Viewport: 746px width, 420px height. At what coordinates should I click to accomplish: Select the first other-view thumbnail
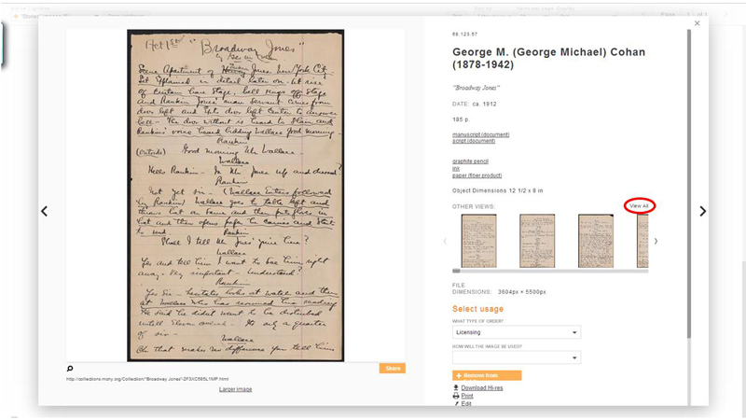click(x=478, y=241)
